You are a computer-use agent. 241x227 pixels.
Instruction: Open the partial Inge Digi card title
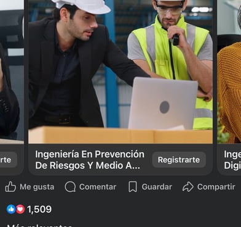232,160
